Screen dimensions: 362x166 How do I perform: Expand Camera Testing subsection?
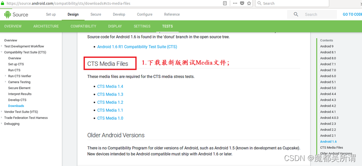pyautogui.click(x=6, y=82)
